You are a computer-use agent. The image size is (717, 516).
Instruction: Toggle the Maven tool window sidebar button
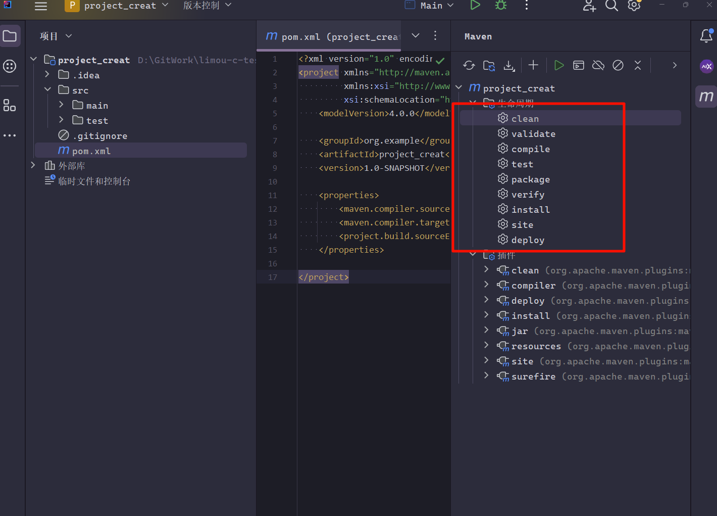pyautogui.click(x=706, y=96)
